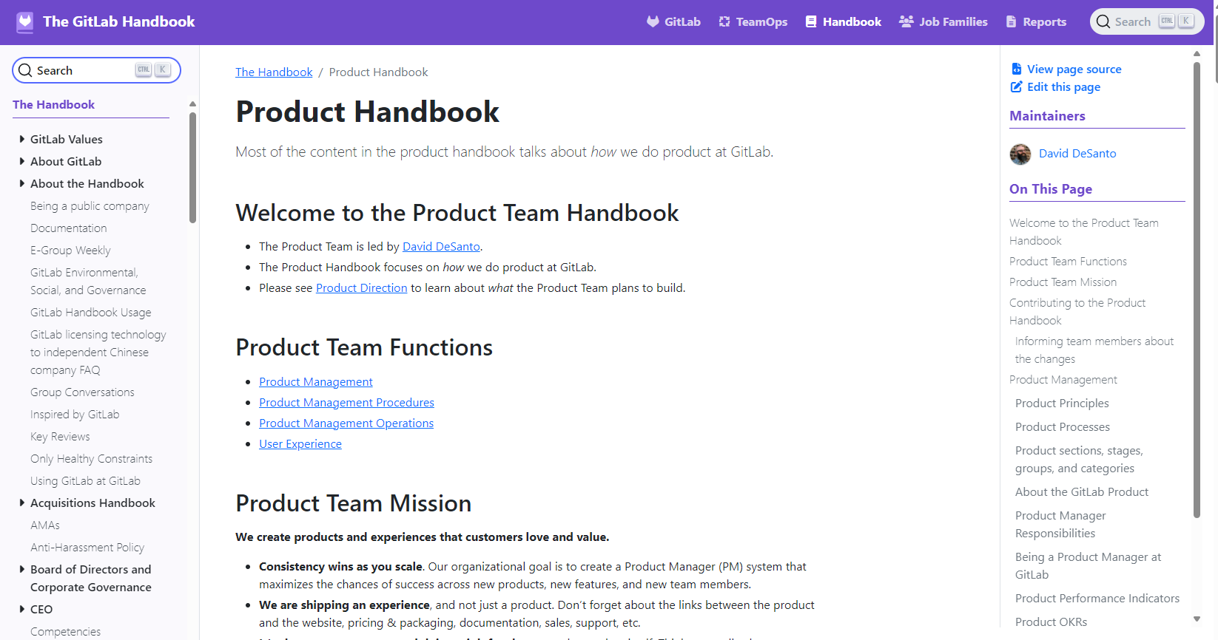Expand the CEO sidebar section
The height and width of the screenshot is (640, 1218).
coord(22,609)
